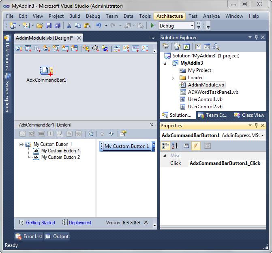Collapse the MyAddin3 project node
The image size is (272, 253).
pyautogui.click(x=165, y=63)
